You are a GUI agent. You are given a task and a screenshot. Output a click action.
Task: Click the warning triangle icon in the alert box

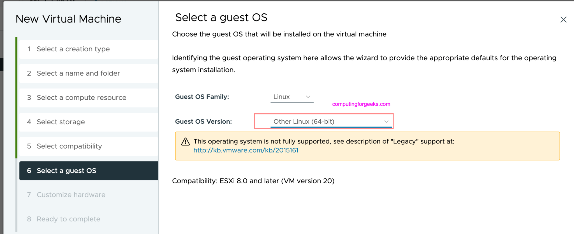(x=185, y=142)
